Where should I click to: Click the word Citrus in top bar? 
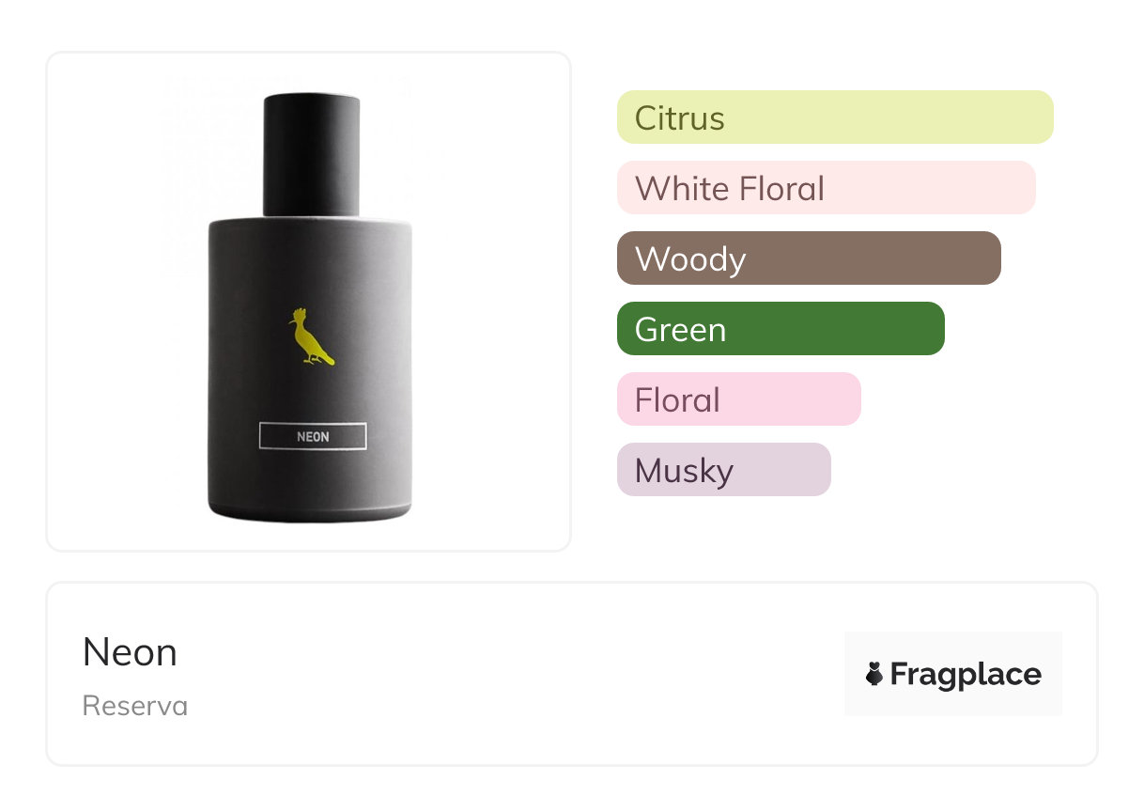[x=680, y=118]
